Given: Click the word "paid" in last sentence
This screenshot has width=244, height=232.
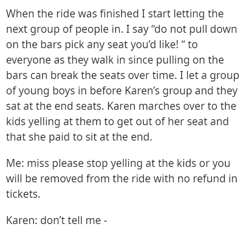Looking at the screenshot, I should coord(59,137).
